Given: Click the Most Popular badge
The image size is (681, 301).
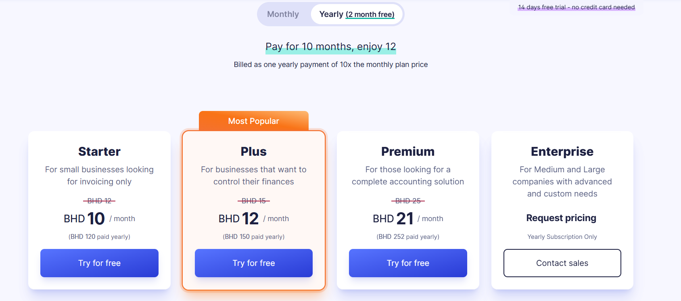Looking at the screenshot, I should coord(253,121).
